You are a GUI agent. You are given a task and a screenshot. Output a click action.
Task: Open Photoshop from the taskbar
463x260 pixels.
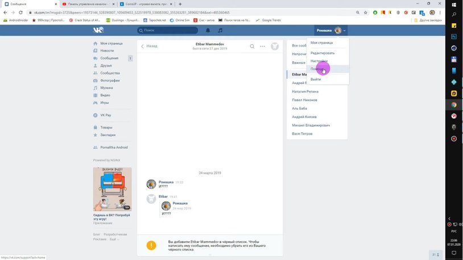click(454, 36)
